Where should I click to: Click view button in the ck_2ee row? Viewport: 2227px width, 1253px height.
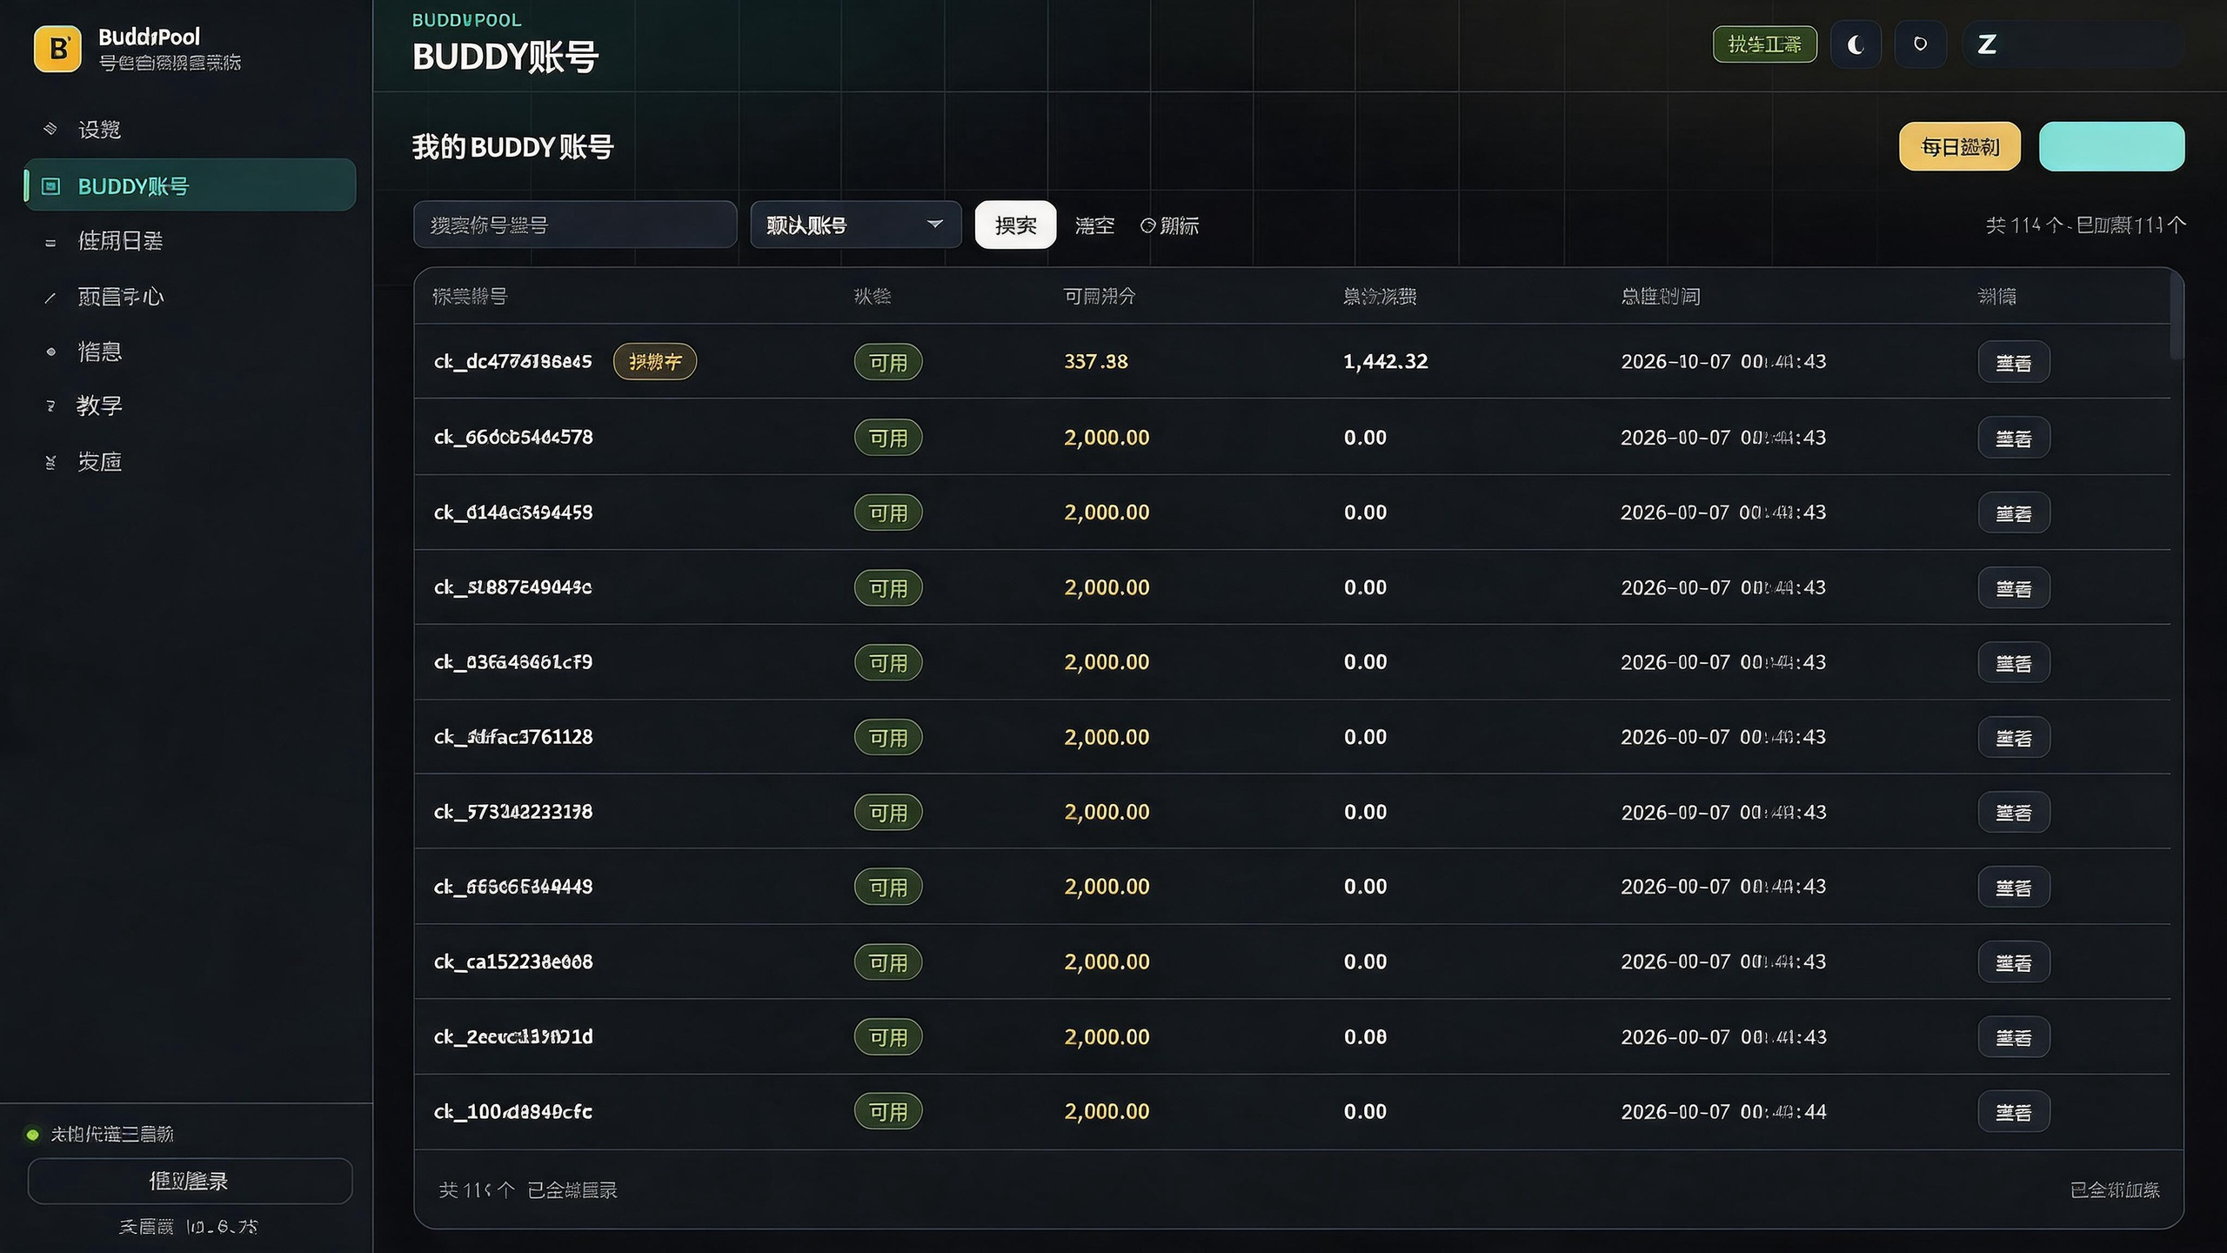[x=2013, y=1037]
